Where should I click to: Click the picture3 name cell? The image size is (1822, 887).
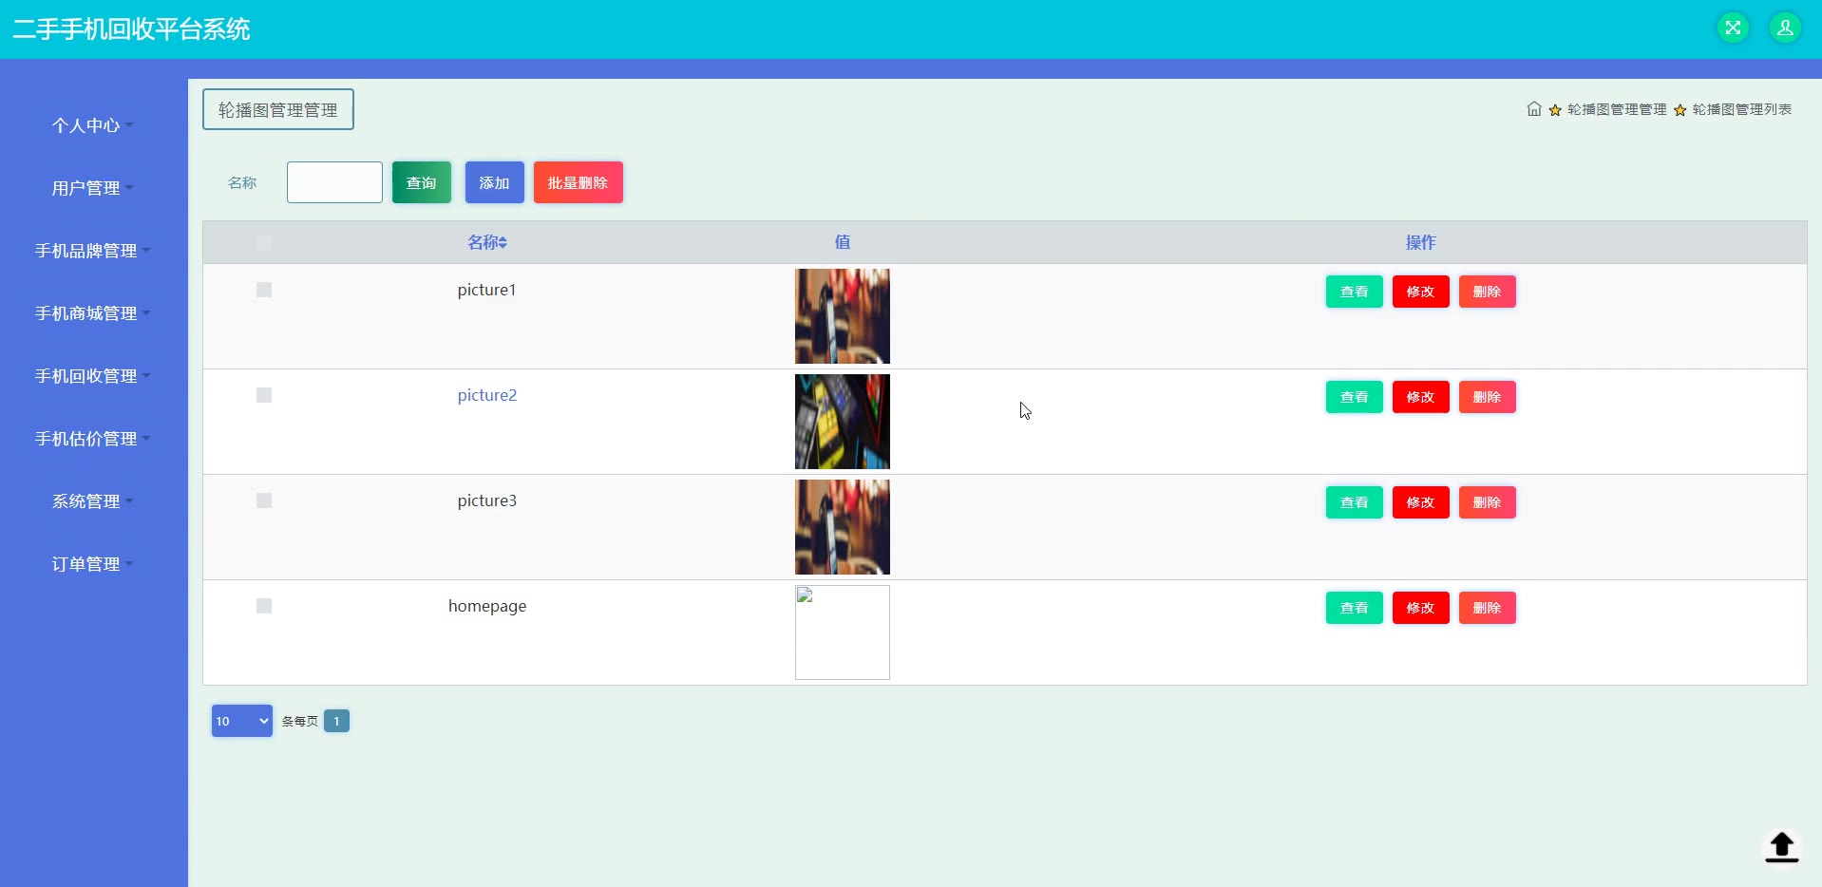click(x=487, y=500)
